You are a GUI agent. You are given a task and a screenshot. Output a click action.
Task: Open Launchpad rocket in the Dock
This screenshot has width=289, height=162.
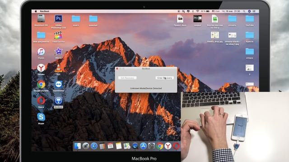pyautogui.click(x=86, y=146)
